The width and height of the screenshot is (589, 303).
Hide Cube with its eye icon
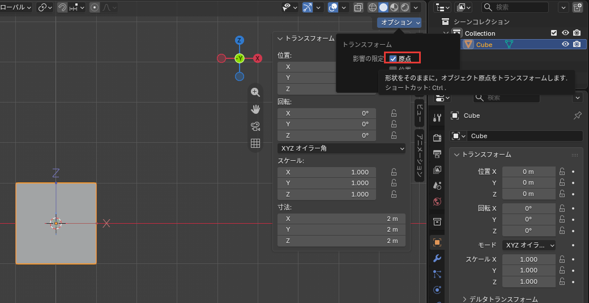565,44
